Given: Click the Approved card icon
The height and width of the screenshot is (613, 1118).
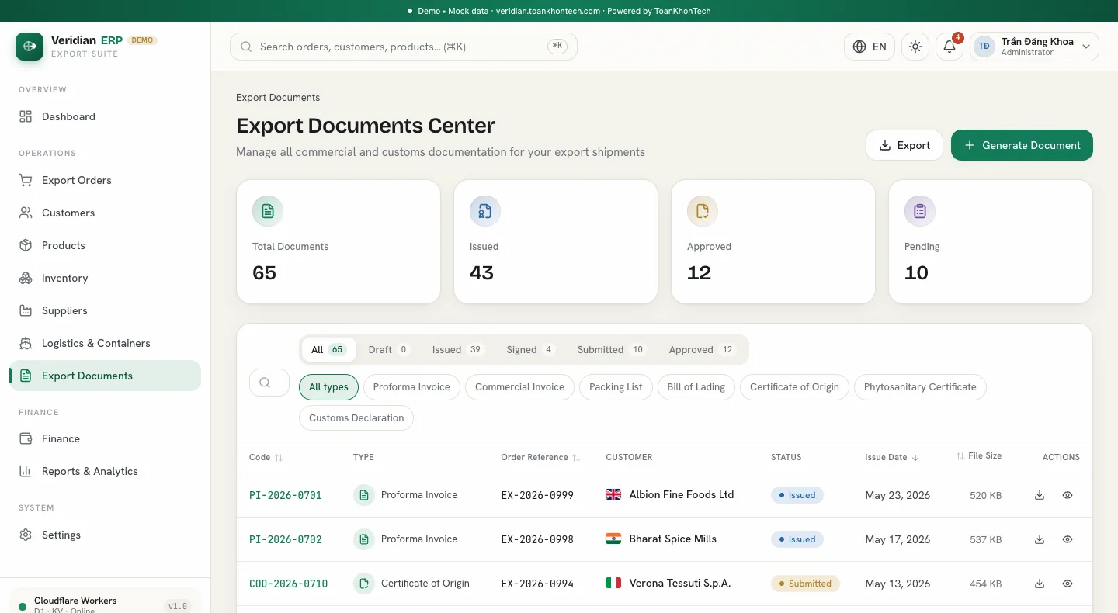Looking at the screenshot, I should coord(703,211).
